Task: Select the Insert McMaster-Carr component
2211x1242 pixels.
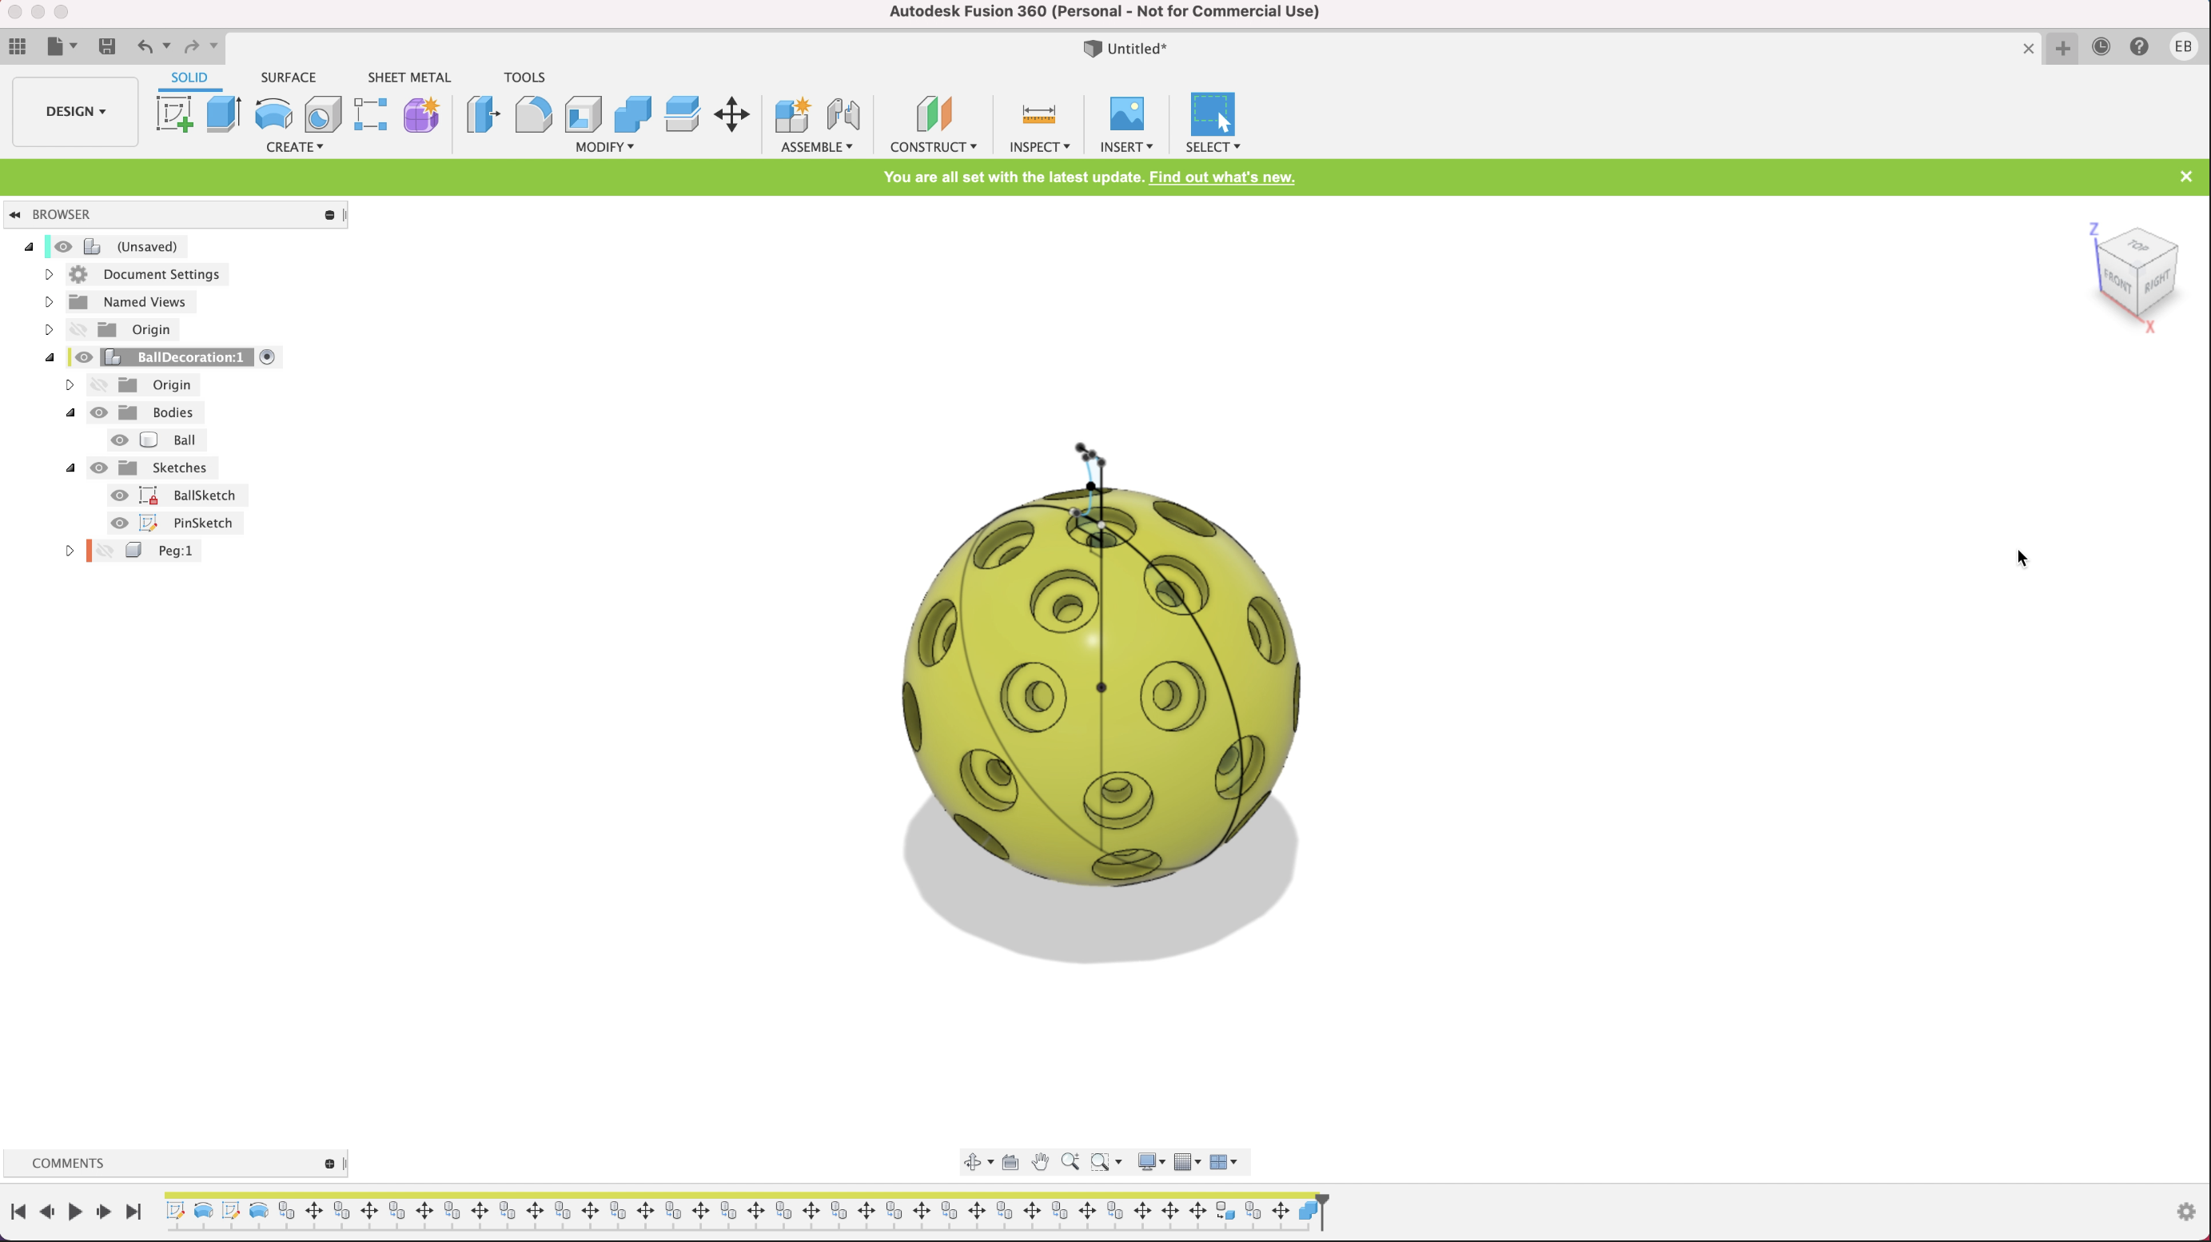Action: coord(1125,145)
